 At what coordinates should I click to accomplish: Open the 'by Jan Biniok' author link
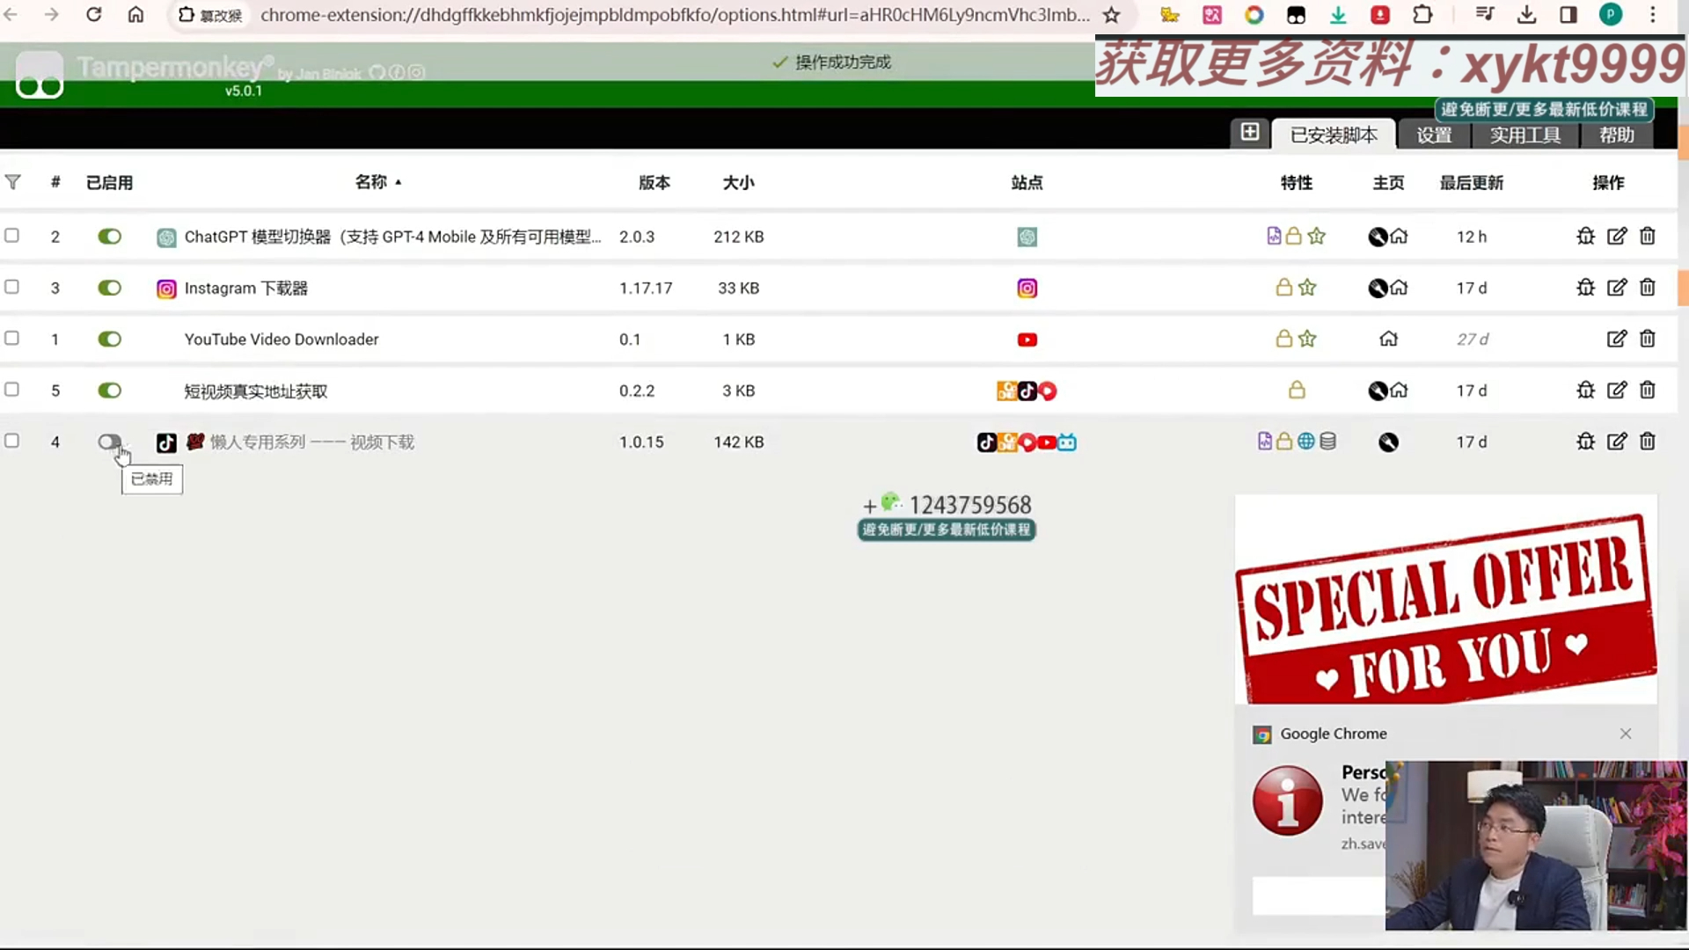[x=321, y=73]
